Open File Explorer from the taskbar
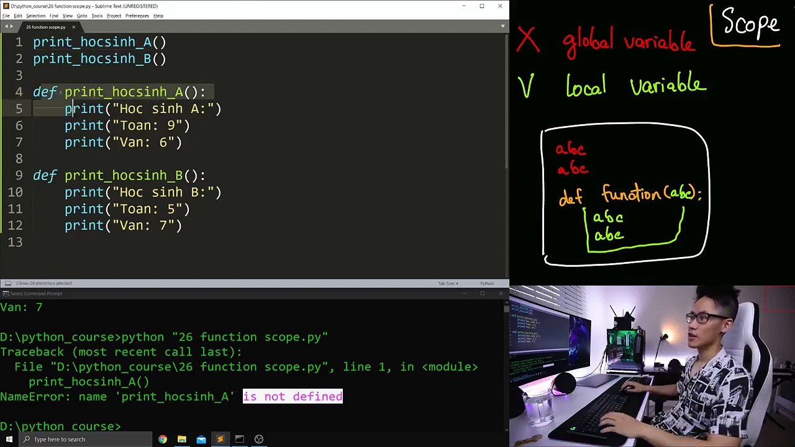The image size is (795, 447). pos(182,439)
